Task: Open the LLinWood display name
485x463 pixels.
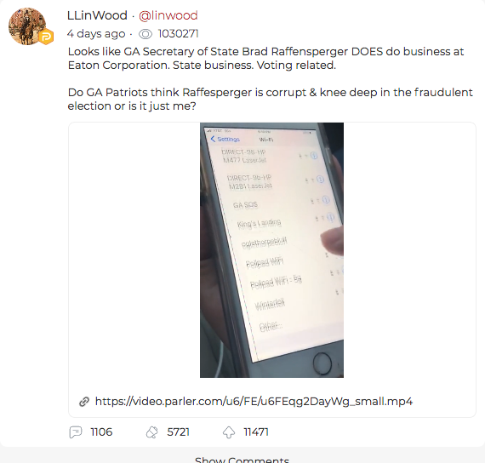Action: click(x=97, y=15)
